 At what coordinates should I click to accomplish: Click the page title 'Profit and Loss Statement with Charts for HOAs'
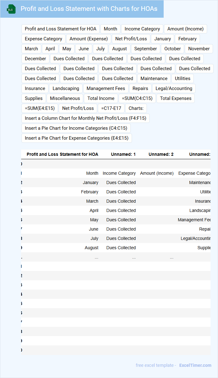pos(89,9)
